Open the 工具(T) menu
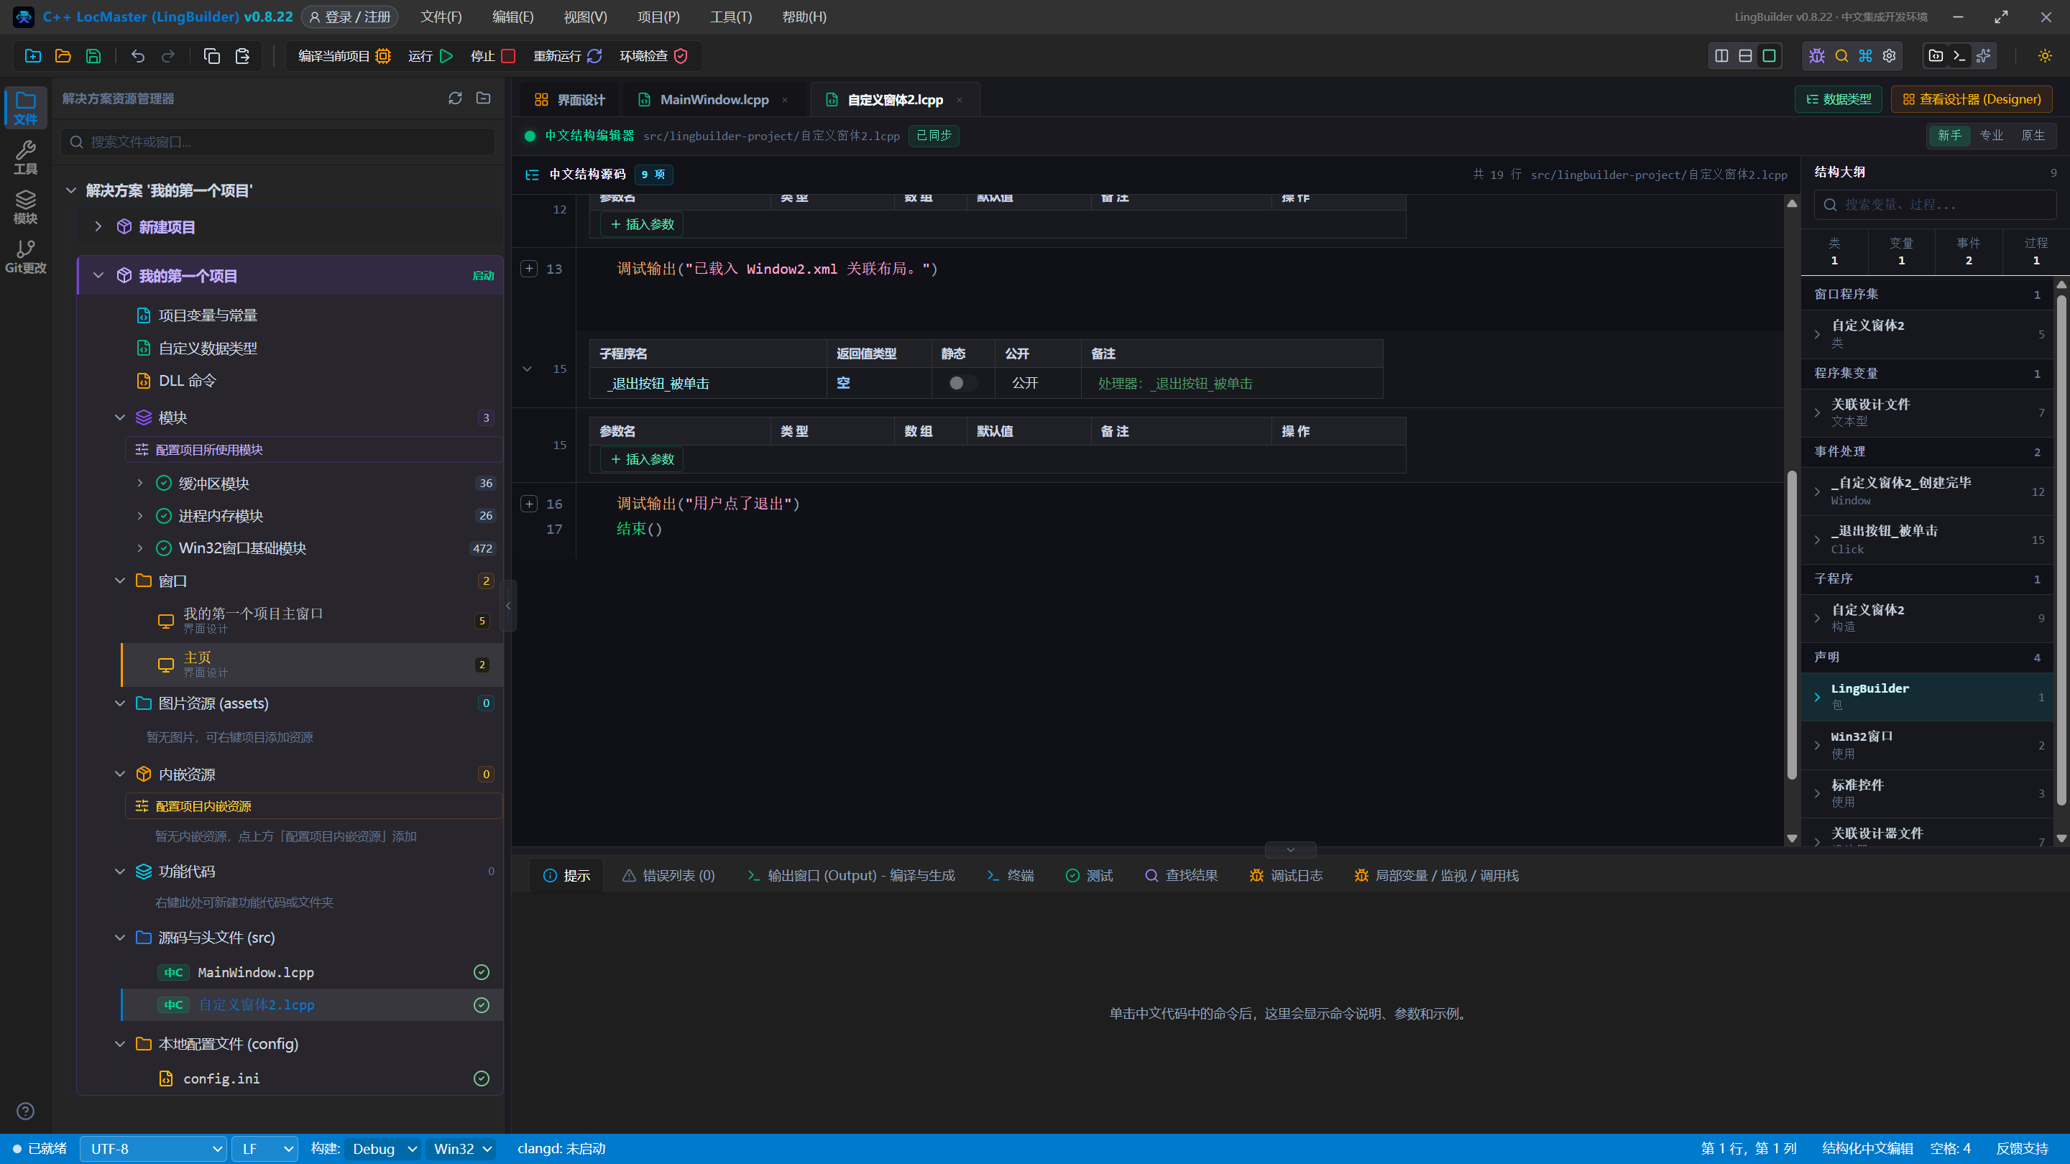This screenshot has width=2070, height=1164. tap(731, 17)
